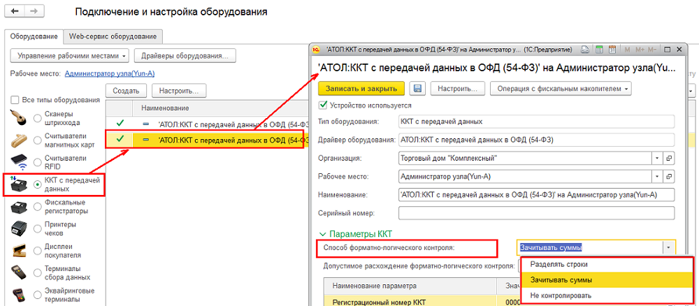
Task: Open the Администратор узла(Yun-A) workplace link
Action: (110, 74)
